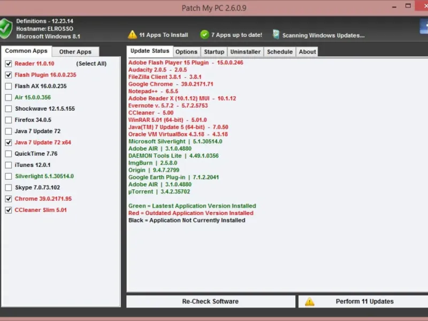428x321 pixels.
Task: Click the yellow warning icon beside Apps To Install
Action: click(x=132, y=35)
